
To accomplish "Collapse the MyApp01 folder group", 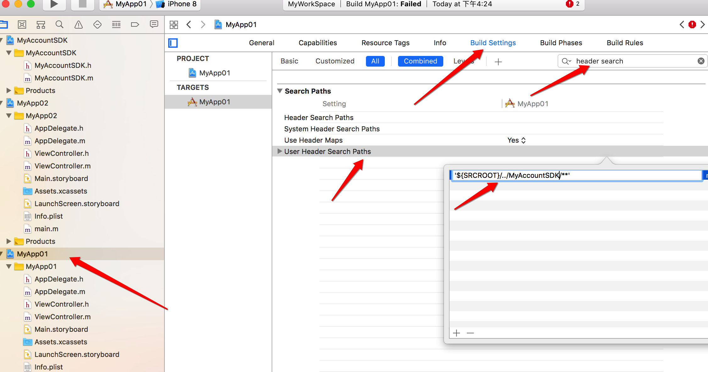I will tap(9, 266).
